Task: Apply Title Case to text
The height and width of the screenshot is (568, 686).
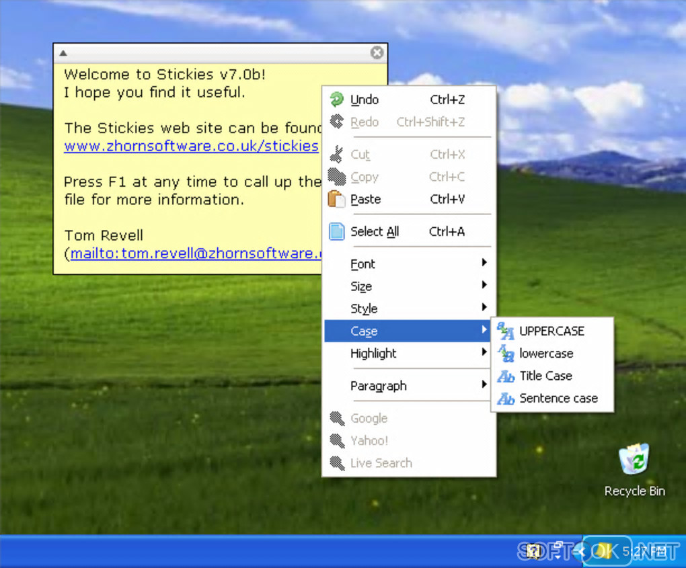Action: click(552, 376)
